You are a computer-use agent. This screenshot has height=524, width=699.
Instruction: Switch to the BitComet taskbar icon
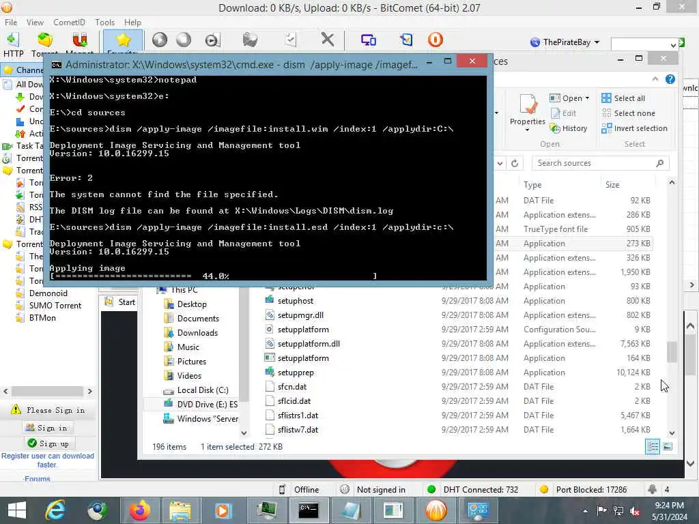[436, 510]
